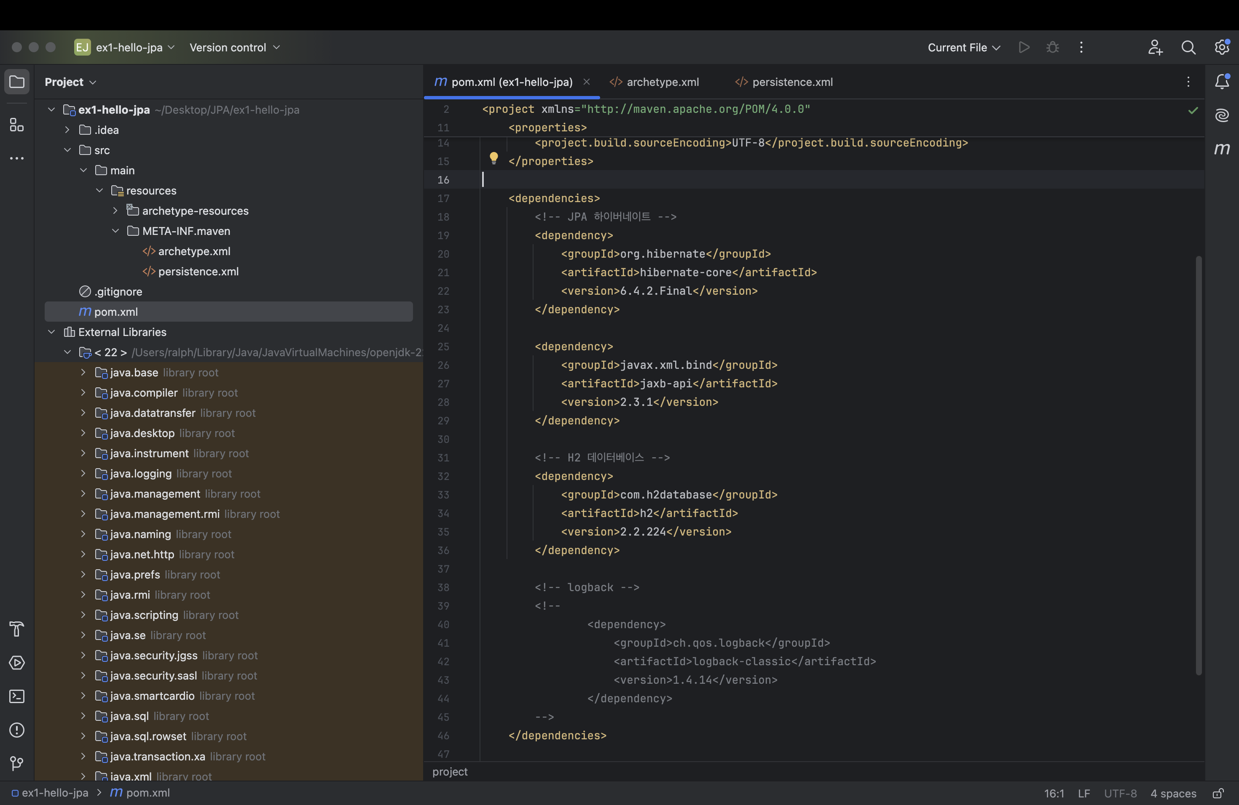Collapse the src folder
The width and height of the screenshot is (1239, 805).
pos(67,150)
